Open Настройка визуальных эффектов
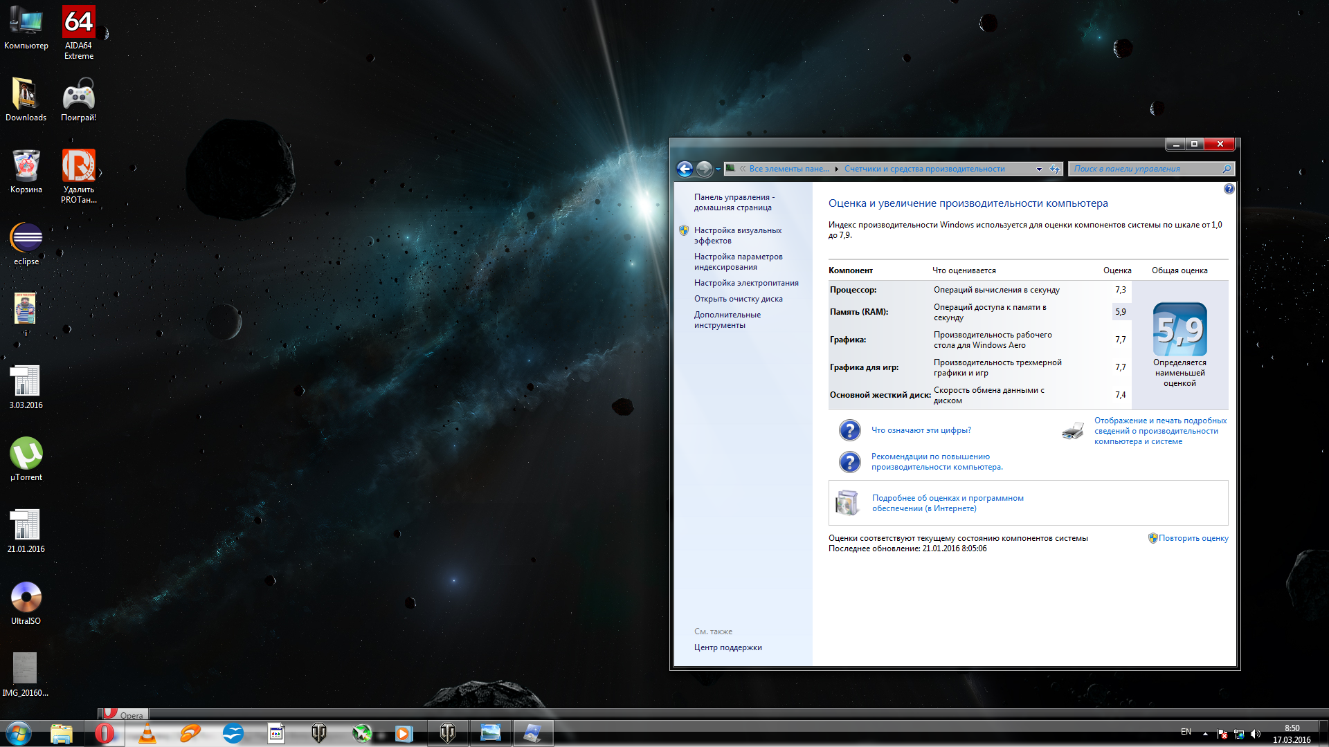The image size is (1329, 747). (x=738, y=235)
